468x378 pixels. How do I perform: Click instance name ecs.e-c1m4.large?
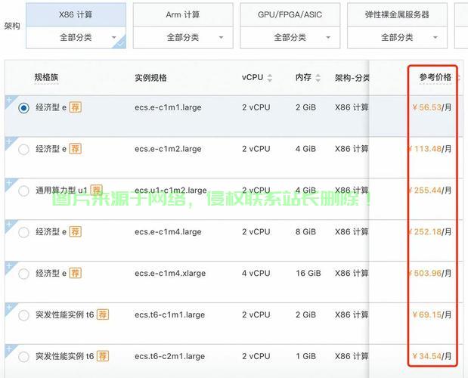[168, 232]
